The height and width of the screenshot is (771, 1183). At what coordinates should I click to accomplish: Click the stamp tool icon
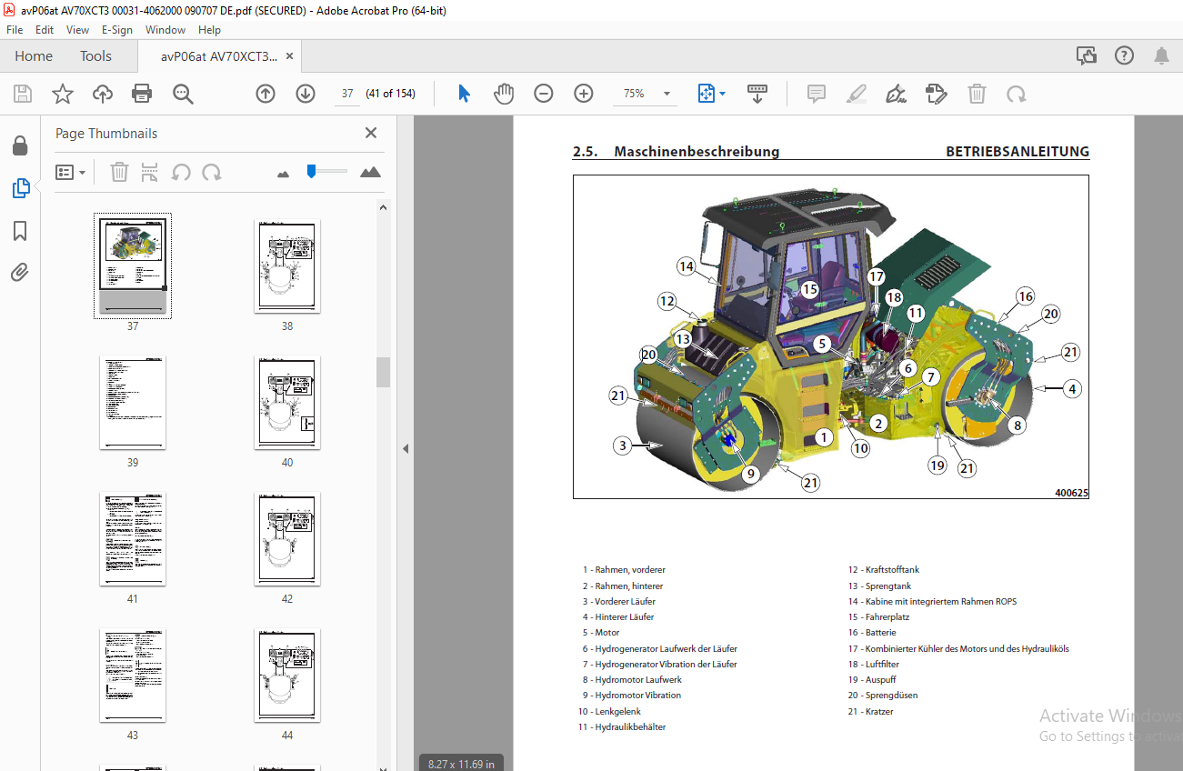[x=937, y=94]
